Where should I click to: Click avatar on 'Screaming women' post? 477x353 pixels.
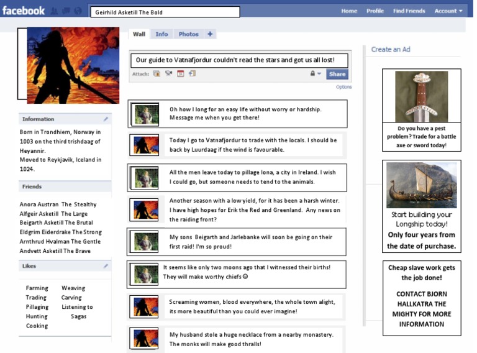click(144, 307)
